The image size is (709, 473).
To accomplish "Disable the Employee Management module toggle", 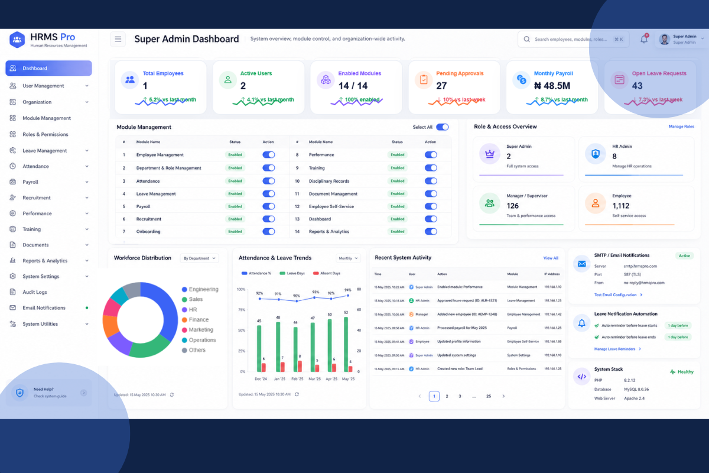I will [269, 155].
